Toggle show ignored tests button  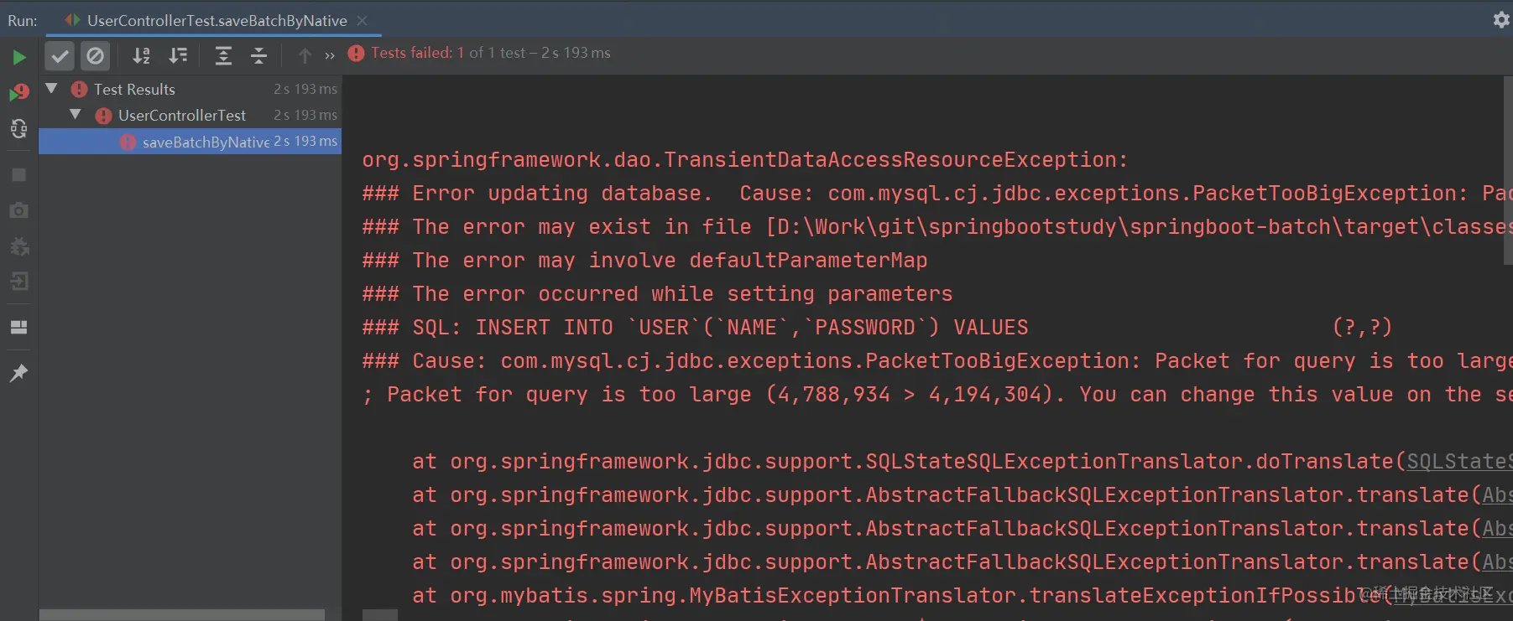pos(96,56)
